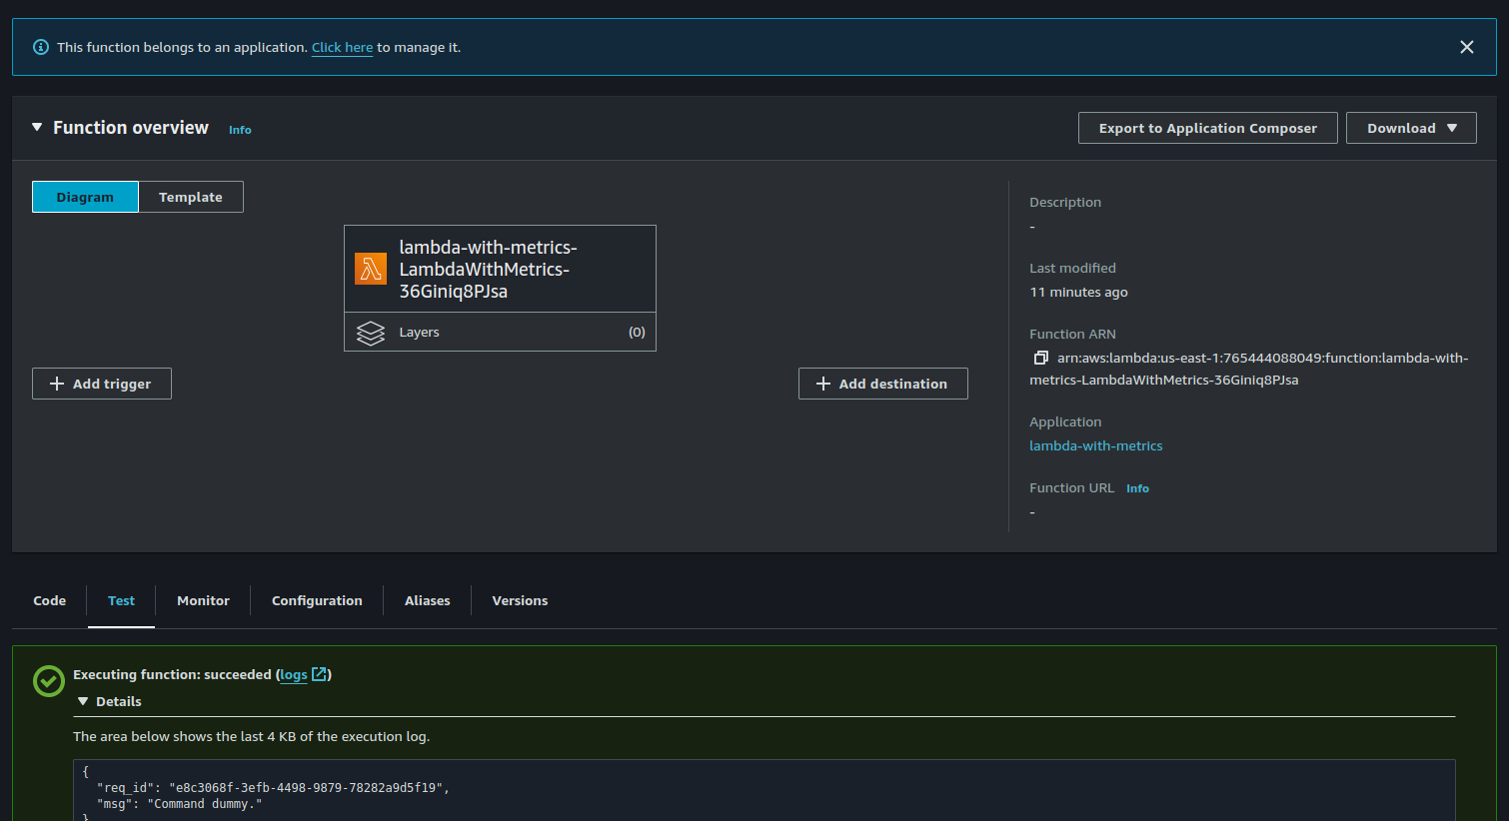
Task: Click the Layers stack icon
Action: (x=371, y=333)
